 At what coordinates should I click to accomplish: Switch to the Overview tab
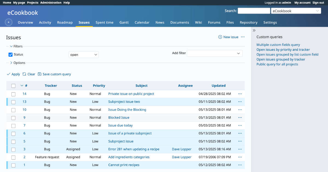click(x=25, y=22)
